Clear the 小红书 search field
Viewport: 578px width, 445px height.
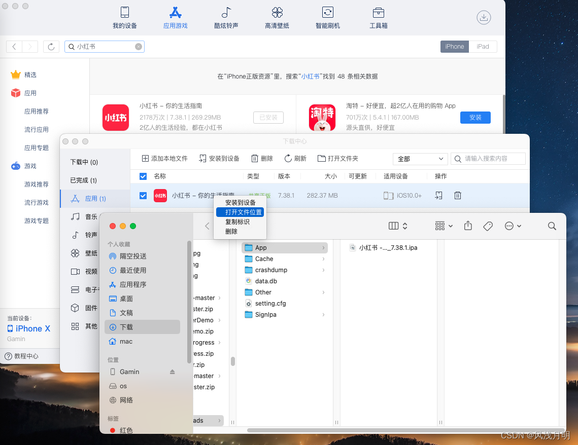tap(138, 47)
